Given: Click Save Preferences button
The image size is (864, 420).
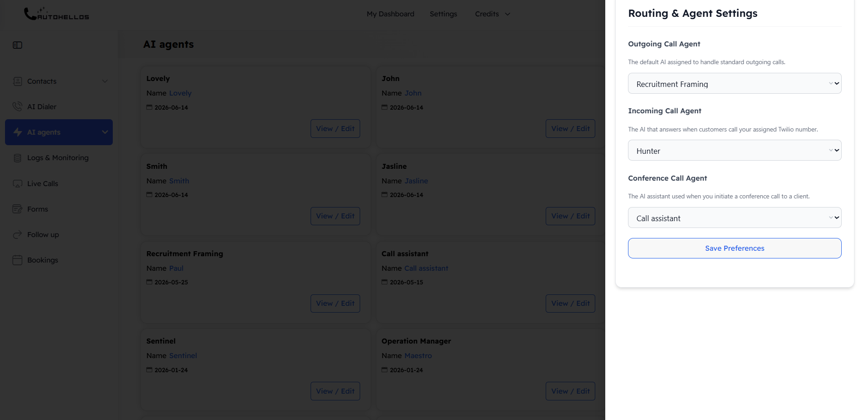Looking at the screenshot, I should [x=734, y=248].
